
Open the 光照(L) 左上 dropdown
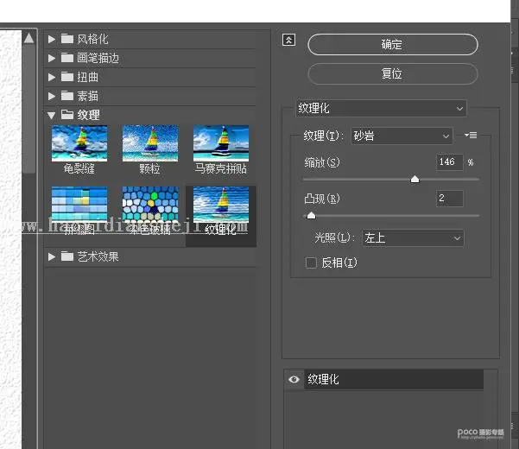(x=413, y=238)
